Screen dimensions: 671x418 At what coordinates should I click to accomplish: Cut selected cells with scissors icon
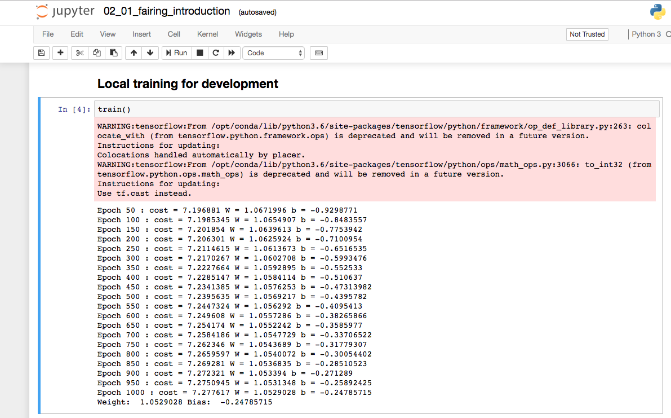80,53
